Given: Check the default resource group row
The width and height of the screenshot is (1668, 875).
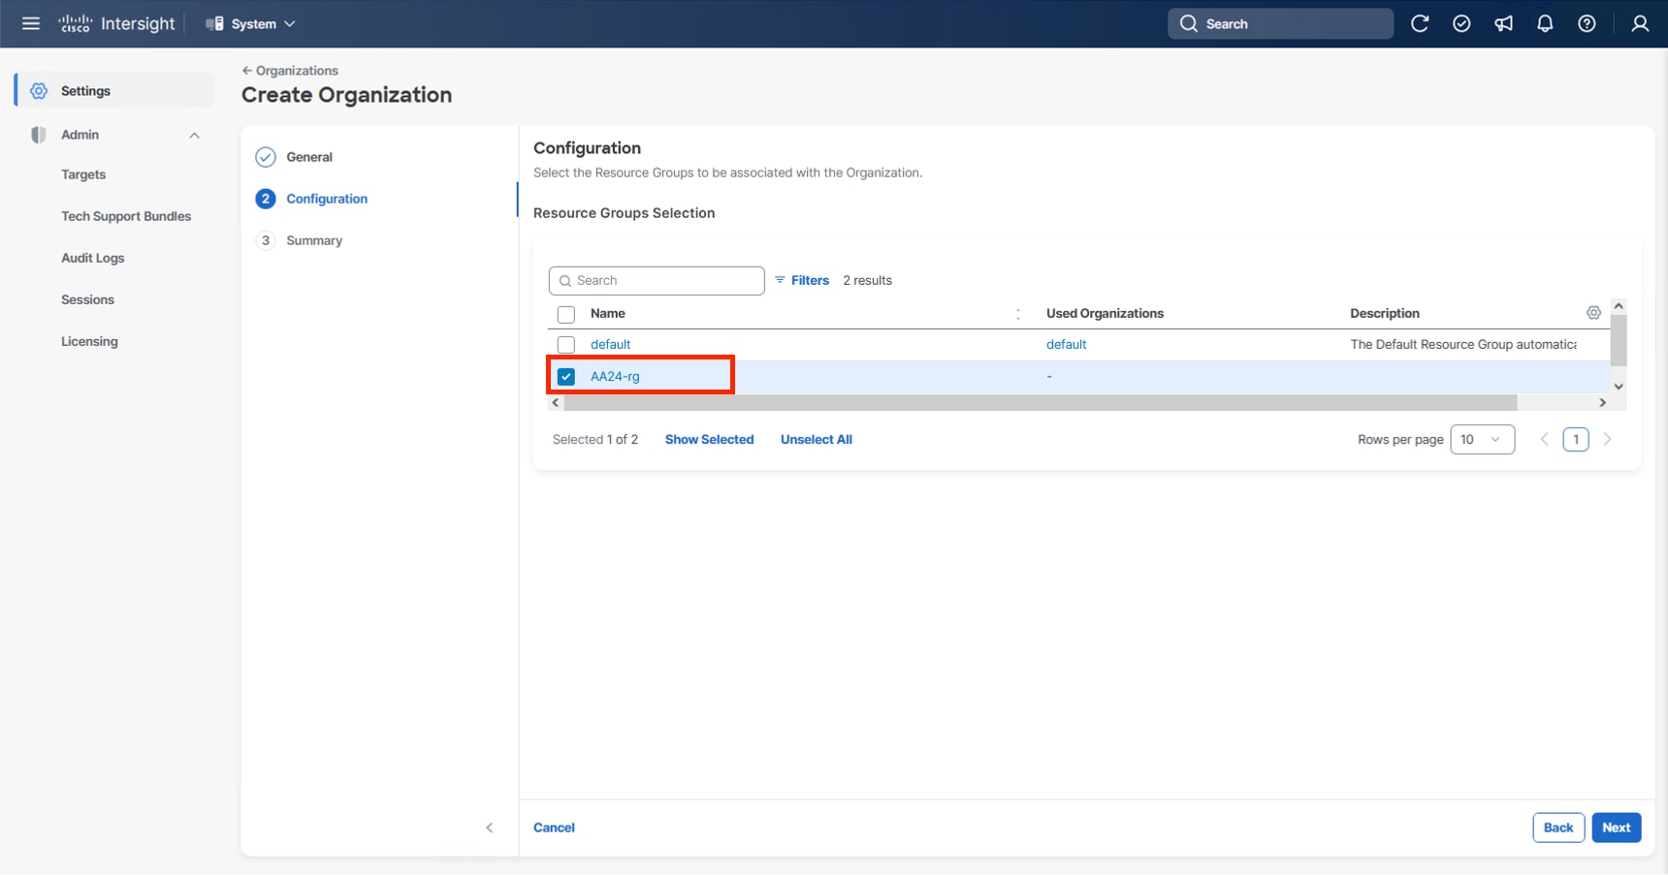Looking at the screenshot, I should click(566, 344).
